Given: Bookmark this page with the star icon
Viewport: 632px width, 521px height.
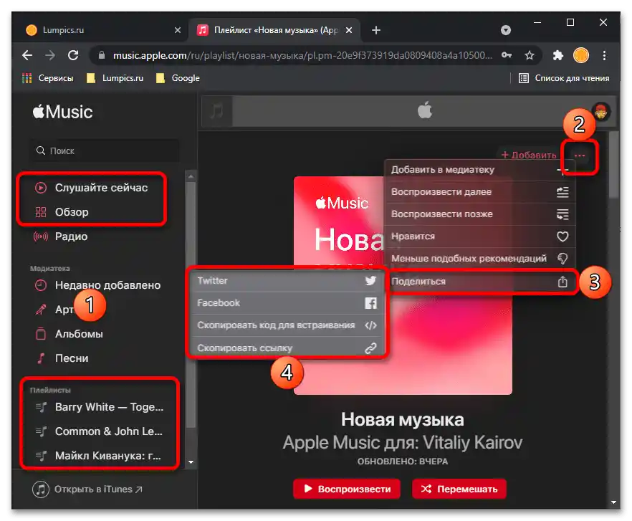Looking at the screenshot, I should 530,55.
